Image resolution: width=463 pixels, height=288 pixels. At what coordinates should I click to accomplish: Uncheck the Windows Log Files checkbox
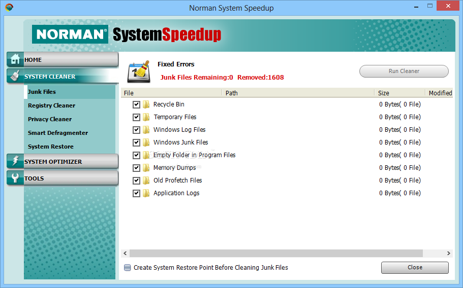coord(136,130)
